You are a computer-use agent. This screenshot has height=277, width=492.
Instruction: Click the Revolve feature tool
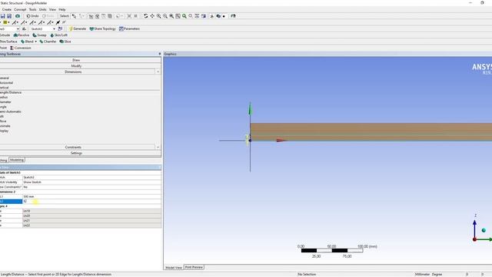[x=22, y=35]
